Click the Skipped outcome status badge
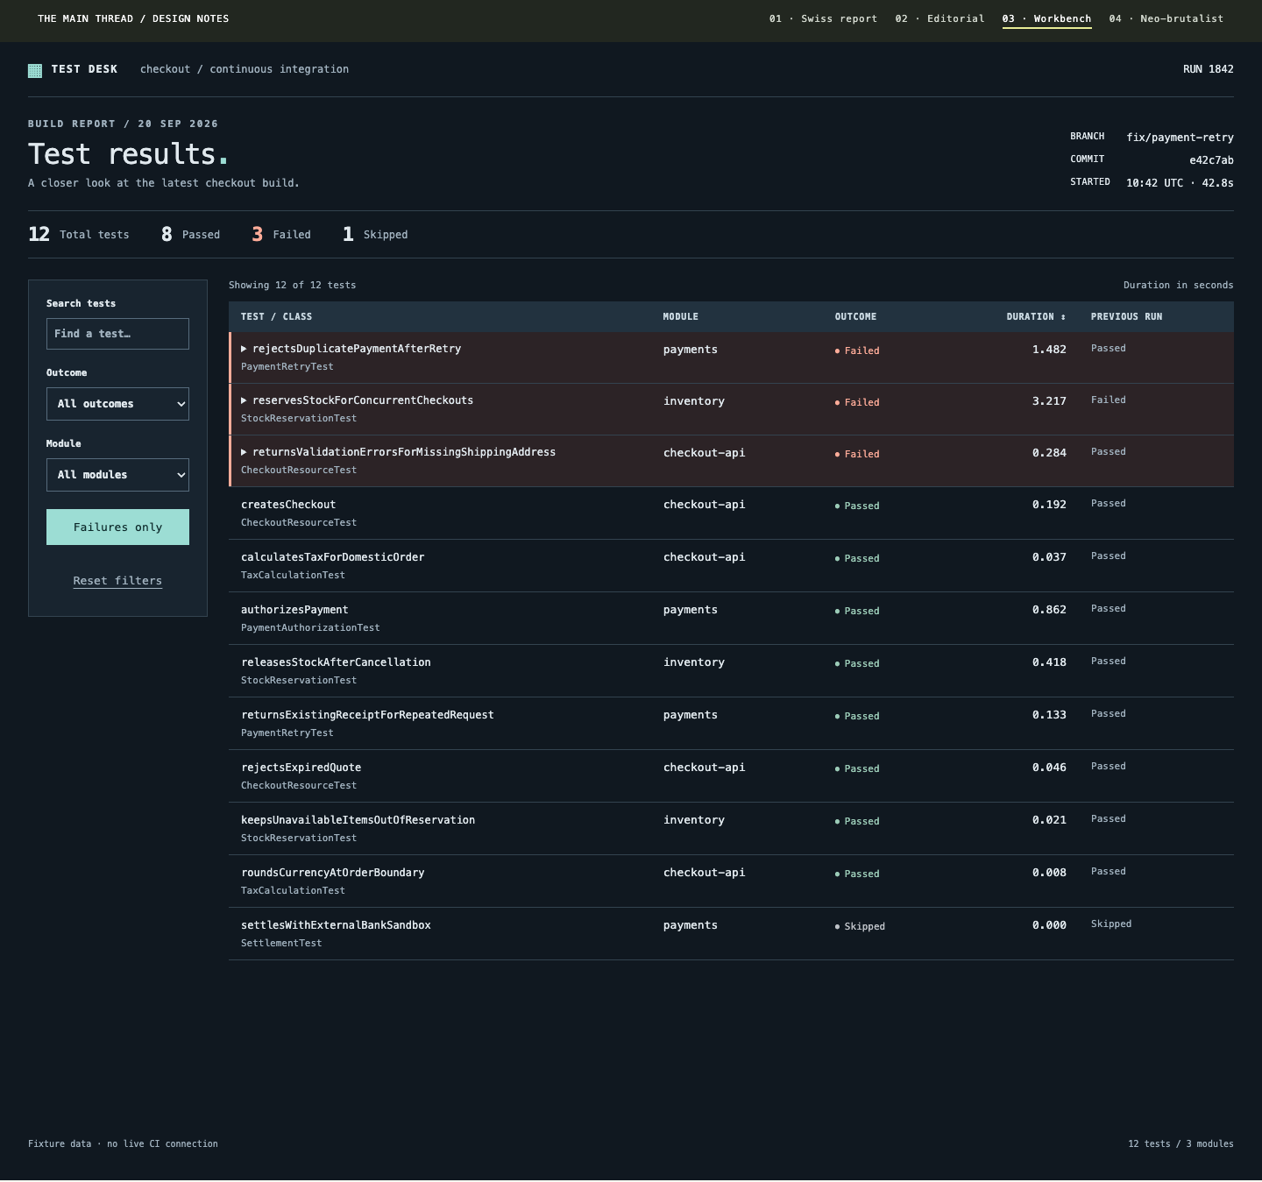This screenshot has height=1182, width=1262. click(x=860, y=926)
